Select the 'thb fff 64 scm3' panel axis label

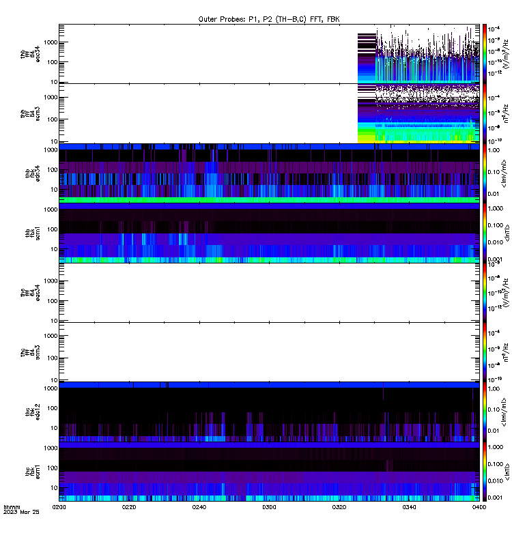[30, 114]
